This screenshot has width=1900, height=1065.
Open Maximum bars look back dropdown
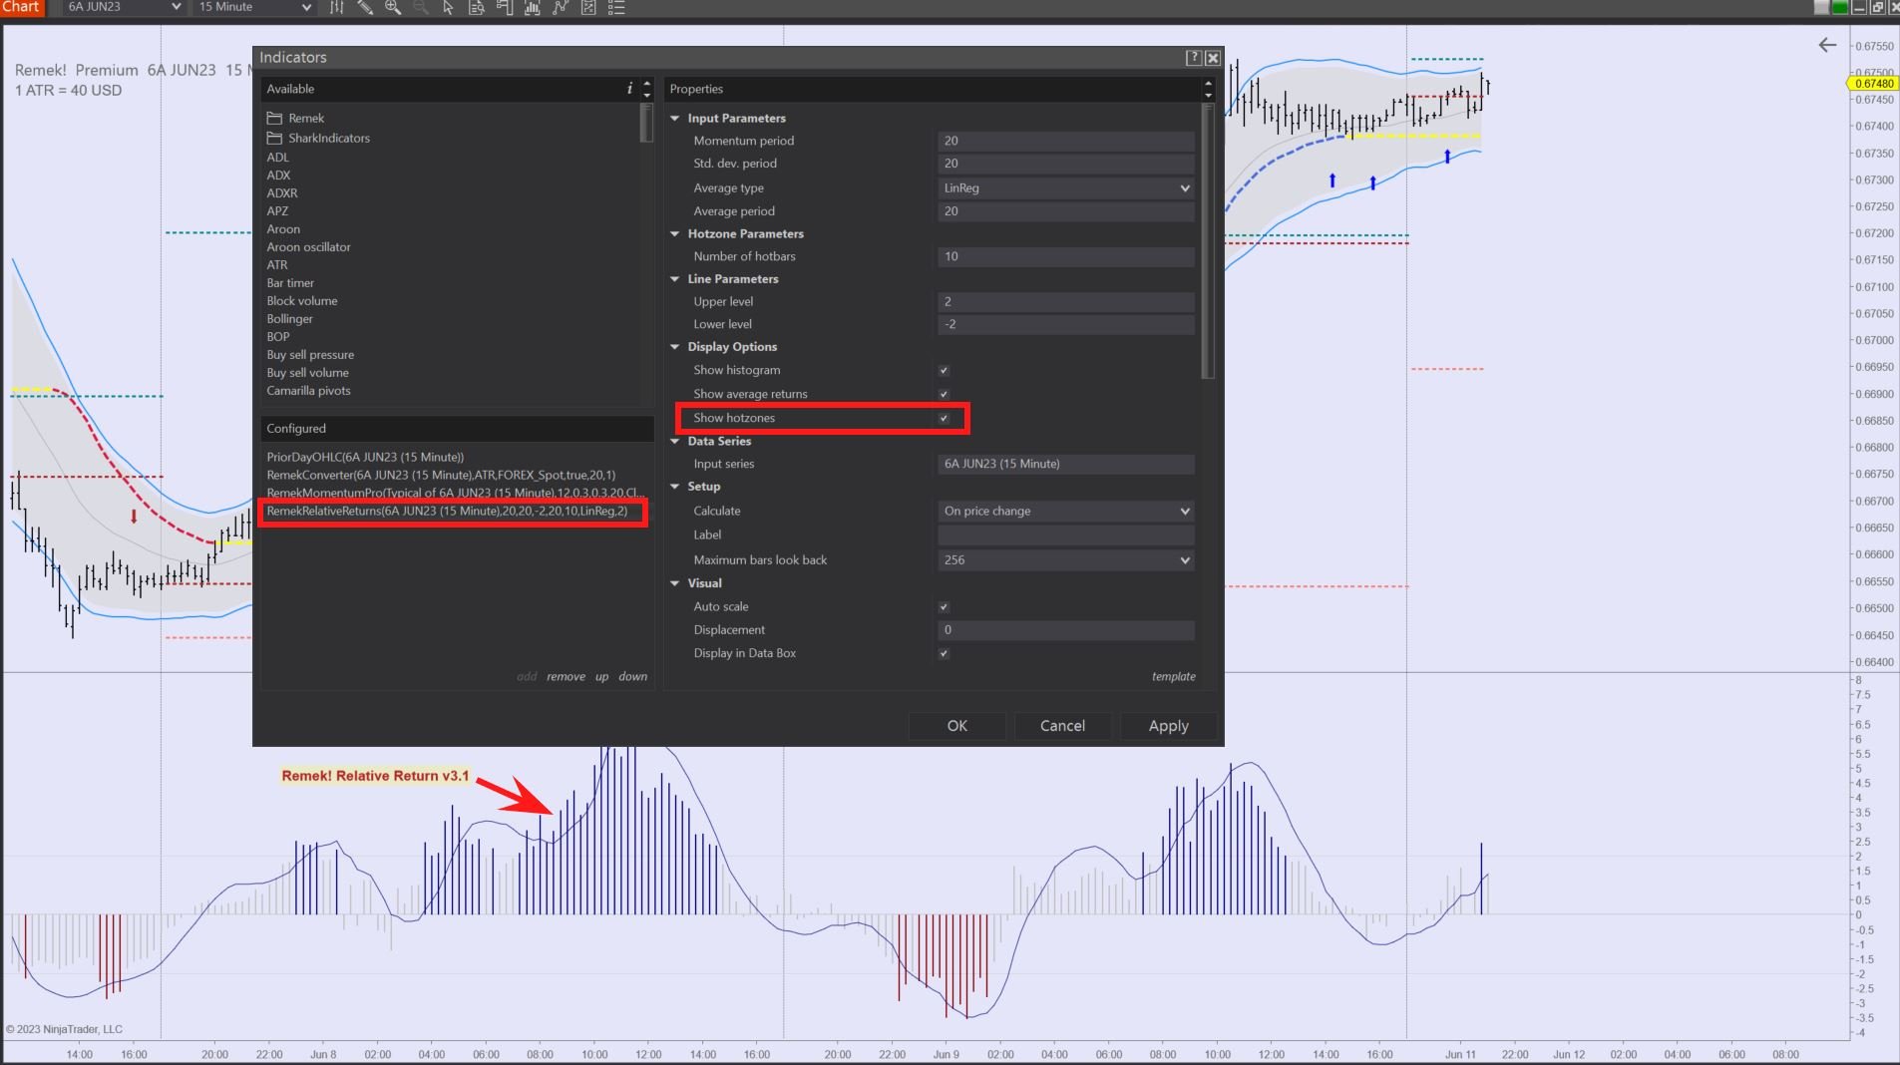(1066, 559)
